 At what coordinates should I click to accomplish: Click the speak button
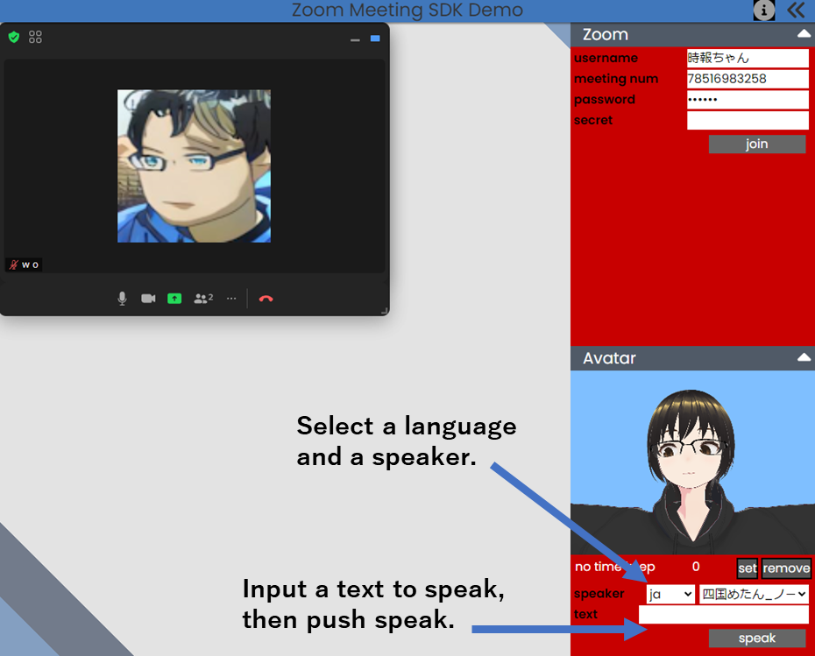coord(757,638)
